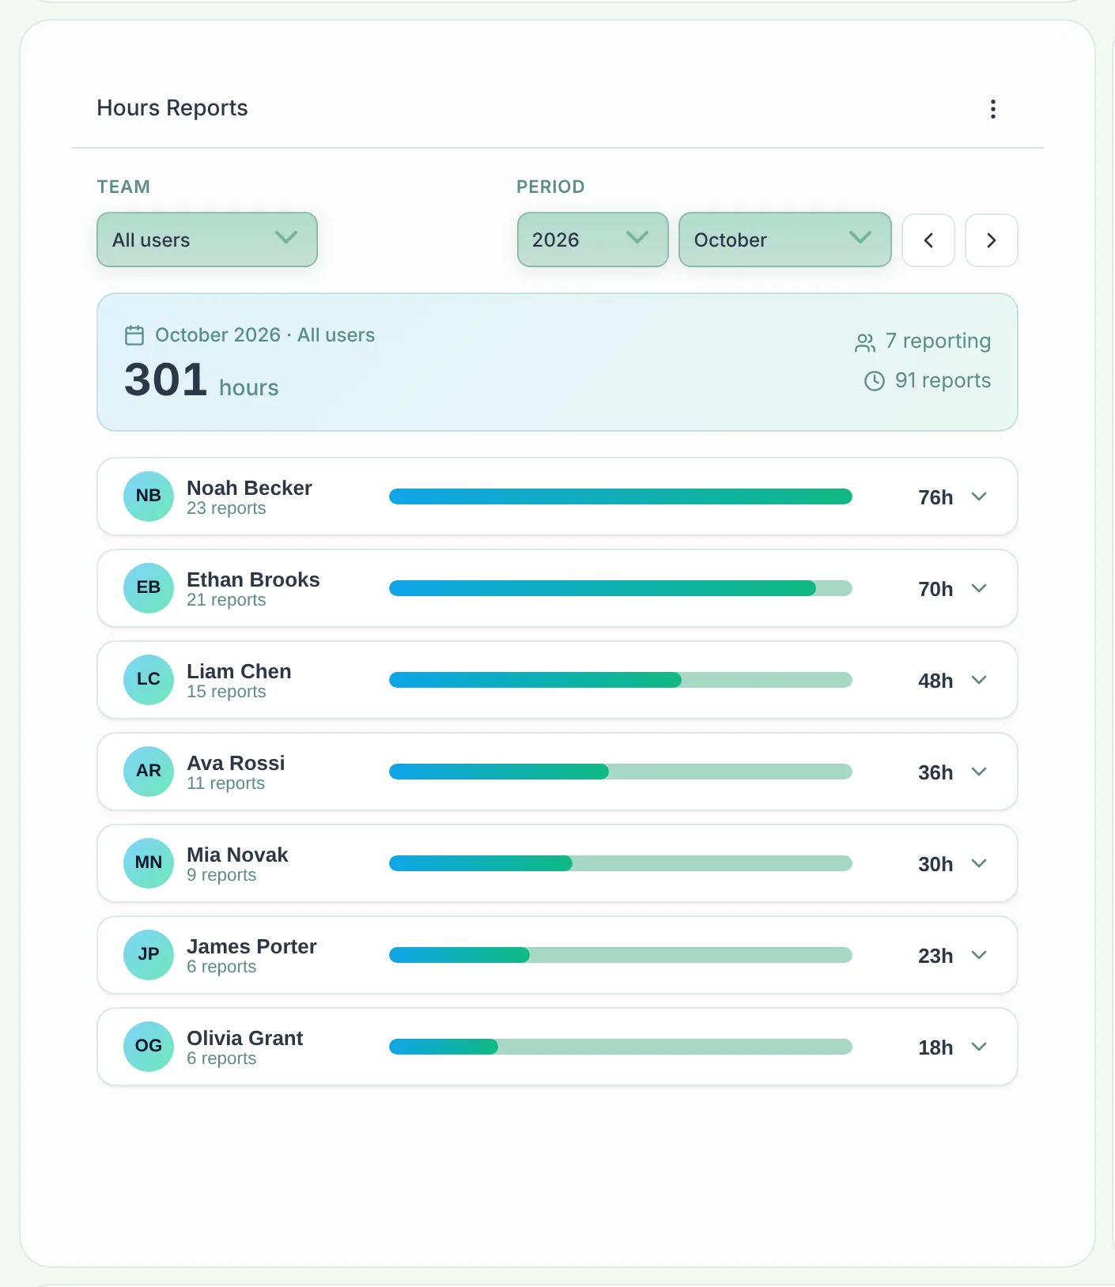The image size is (1115, 1287).
Task: Click the OG avatar
Action: [x=149, y=1047]
